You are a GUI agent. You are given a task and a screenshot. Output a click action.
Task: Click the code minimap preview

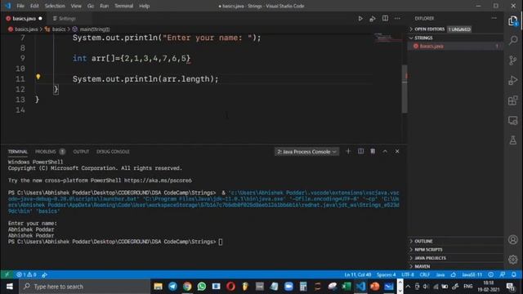[x=387, y=37]
